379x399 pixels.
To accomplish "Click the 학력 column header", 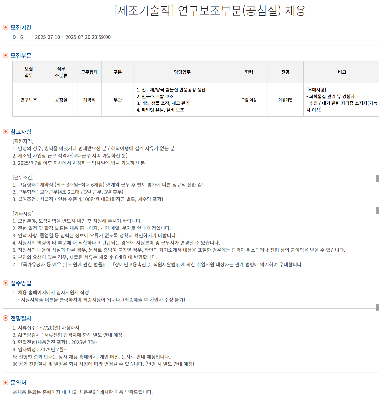I will click(249, 72).
